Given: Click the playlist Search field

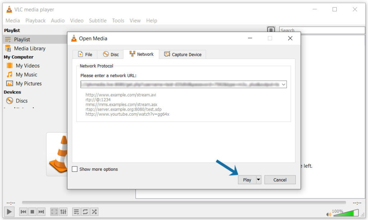Looking at the screenshot, I should pyautogui.click(x=322, y=30).
